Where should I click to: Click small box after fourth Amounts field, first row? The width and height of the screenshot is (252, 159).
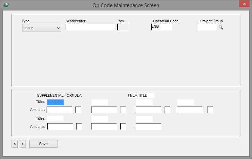[x=210, y=110]
